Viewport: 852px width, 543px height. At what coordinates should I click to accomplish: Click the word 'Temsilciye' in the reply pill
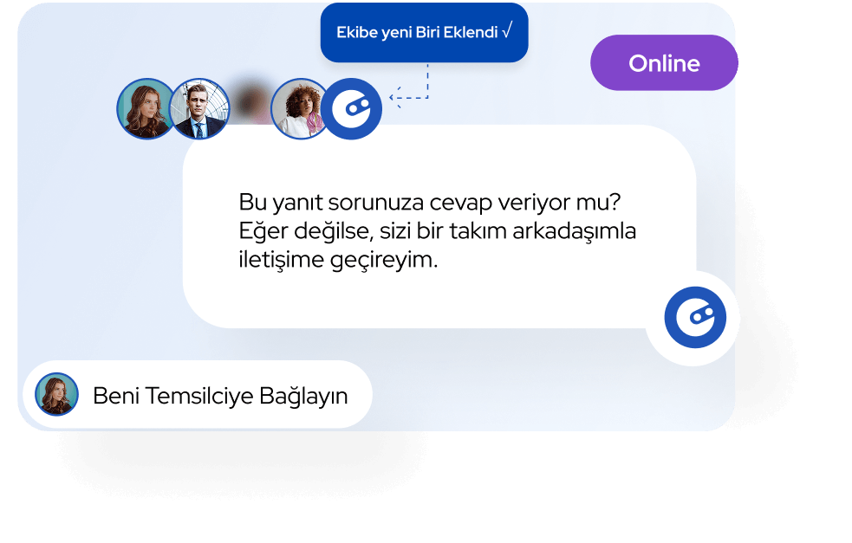[x=200, y=397]
